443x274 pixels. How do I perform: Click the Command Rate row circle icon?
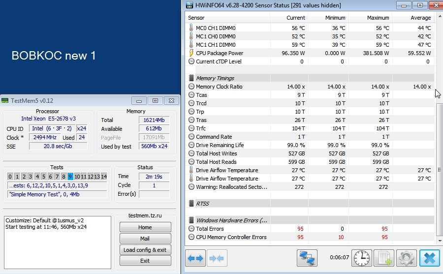click(191, 137)
